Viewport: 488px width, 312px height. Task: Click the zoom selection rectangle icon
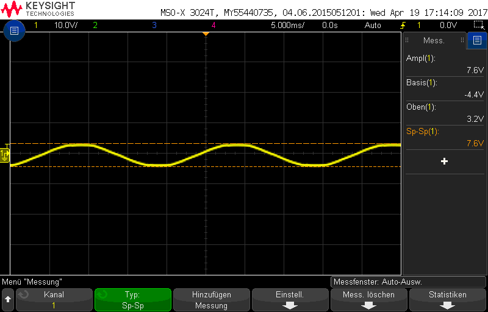(x=478, y=25)
